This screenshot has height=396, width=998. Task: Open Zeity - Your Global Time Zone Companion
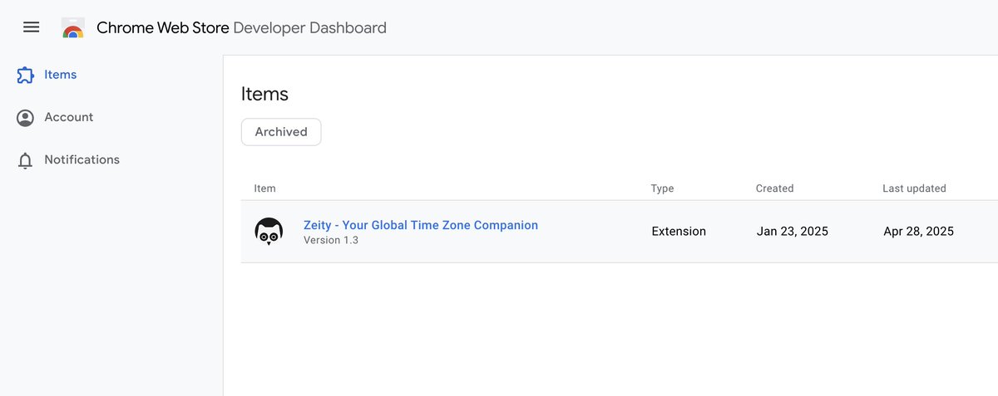[421, 225]
